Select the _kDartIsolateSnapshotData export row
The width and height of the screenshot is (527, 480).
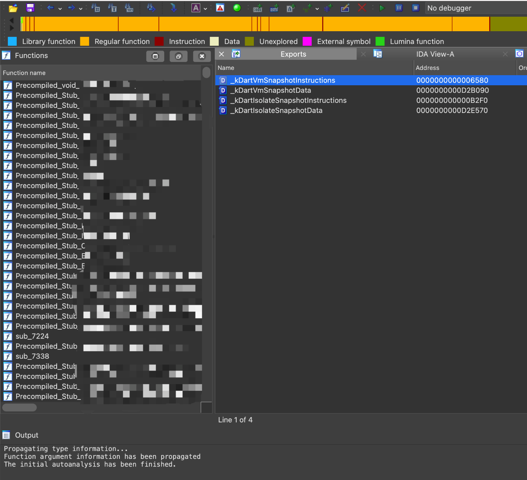click(x=371, y=111)
